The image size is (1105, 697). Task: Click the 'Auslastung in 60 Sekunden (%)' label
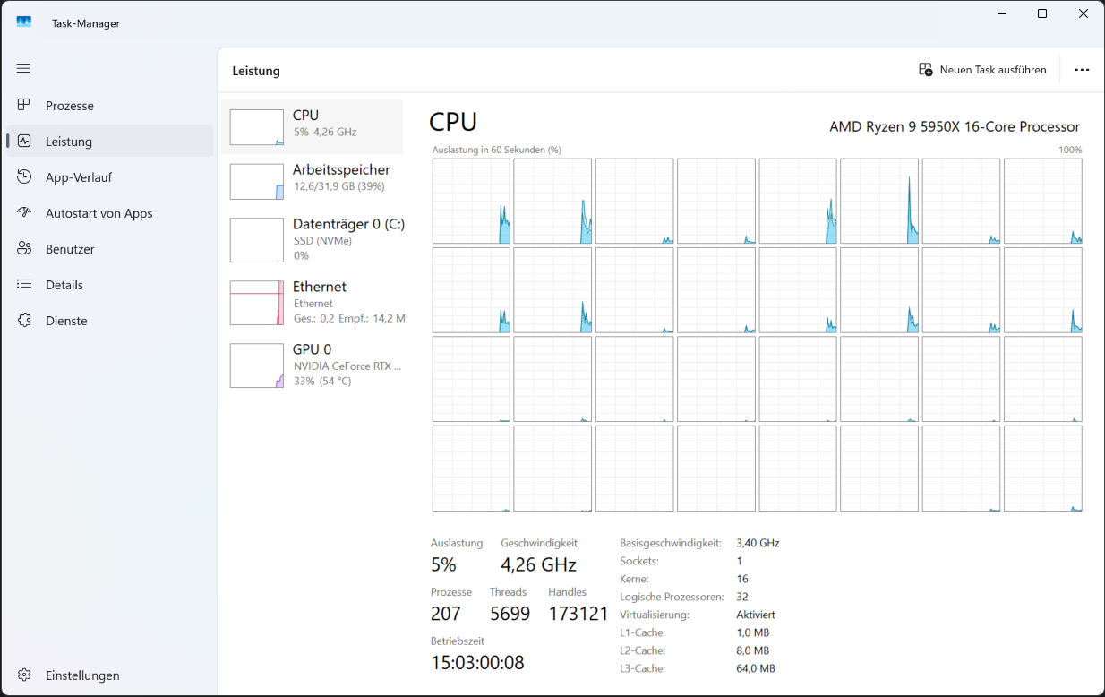tap(496, 150)
